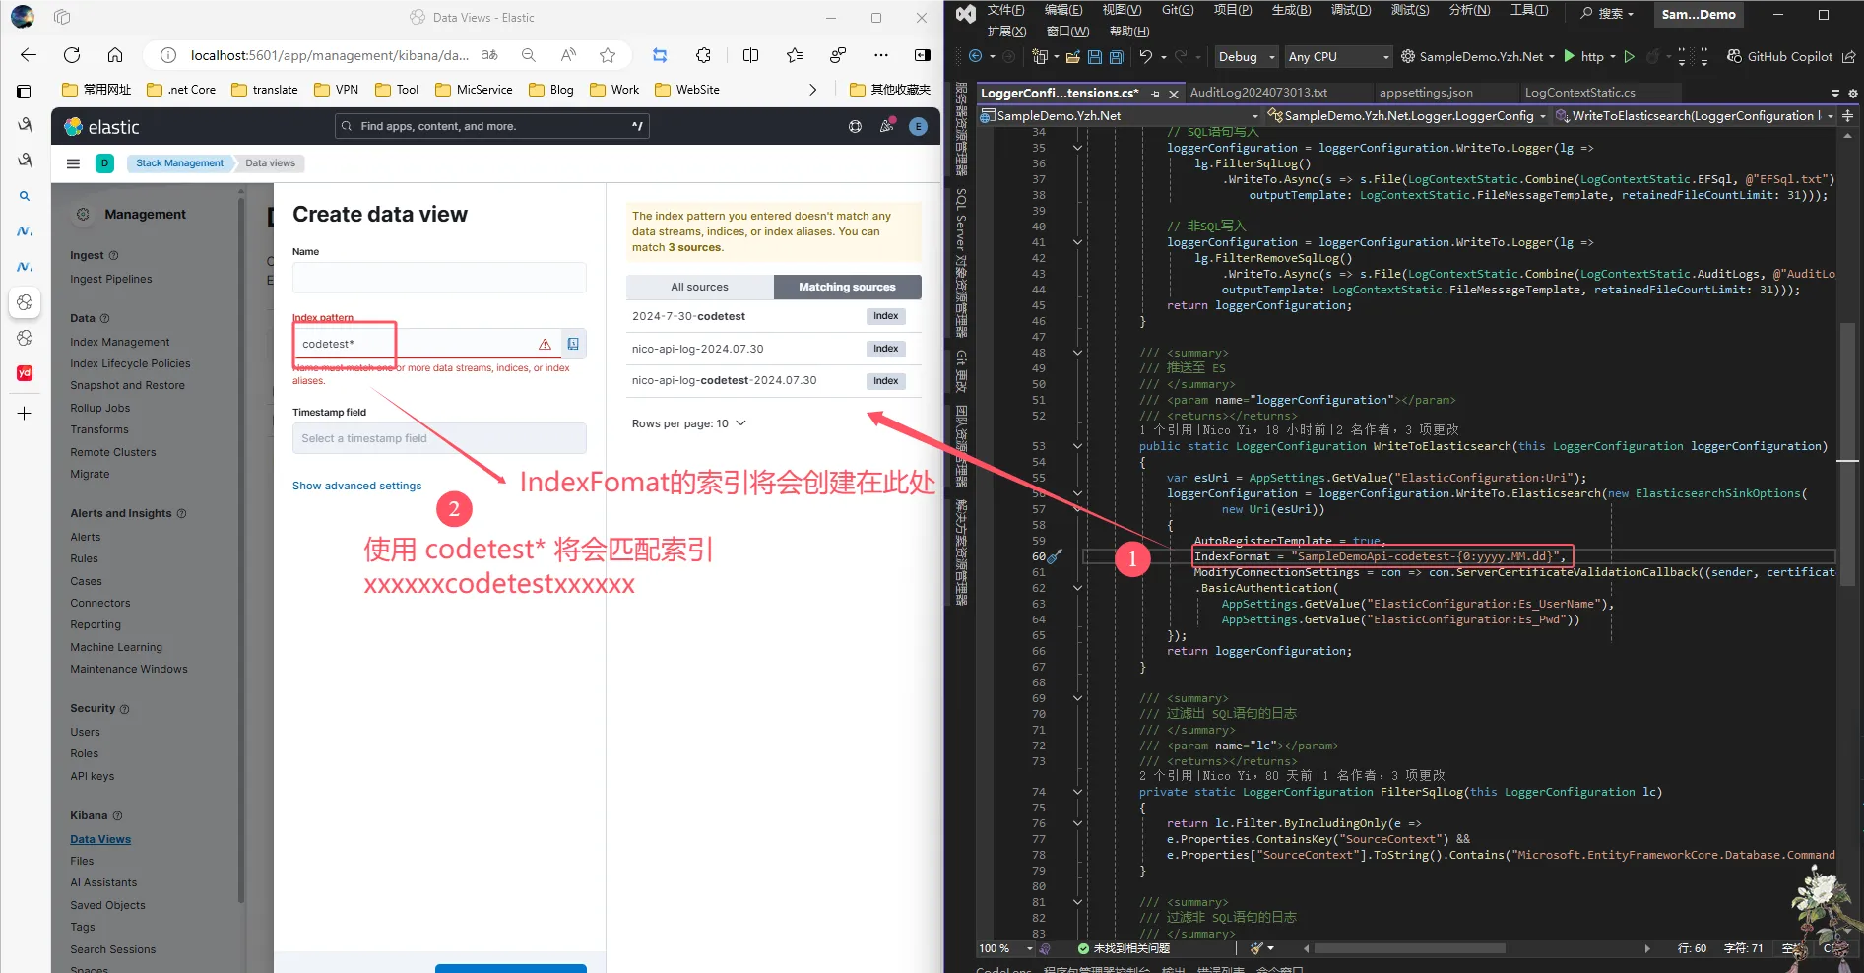This screenshot has width=1864, height=973.
Task: Click Visual Studio horizontal editor scrollbar
Action: coord(1408,948)
